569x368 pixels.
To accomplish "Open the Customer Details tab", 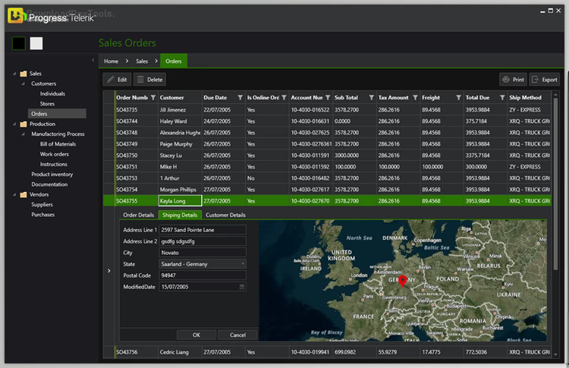I will coord(225,215).
